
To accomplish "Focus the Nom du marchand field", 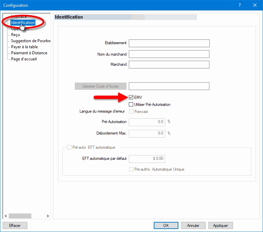I will pos(169,54).
